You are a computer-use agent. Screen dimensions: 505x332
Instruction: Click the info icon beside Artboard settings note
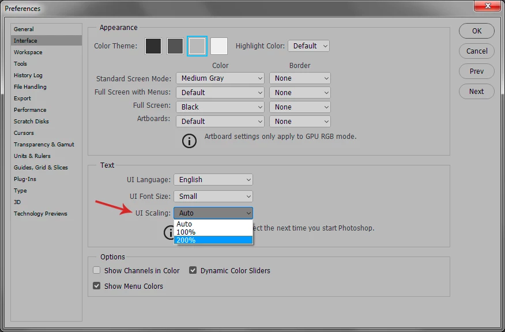coord(189,141)
